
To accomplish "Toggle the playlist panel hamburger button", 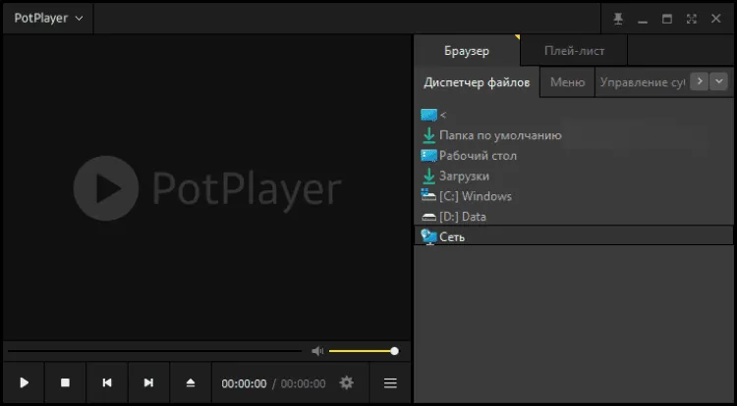I will click(390, 383).
